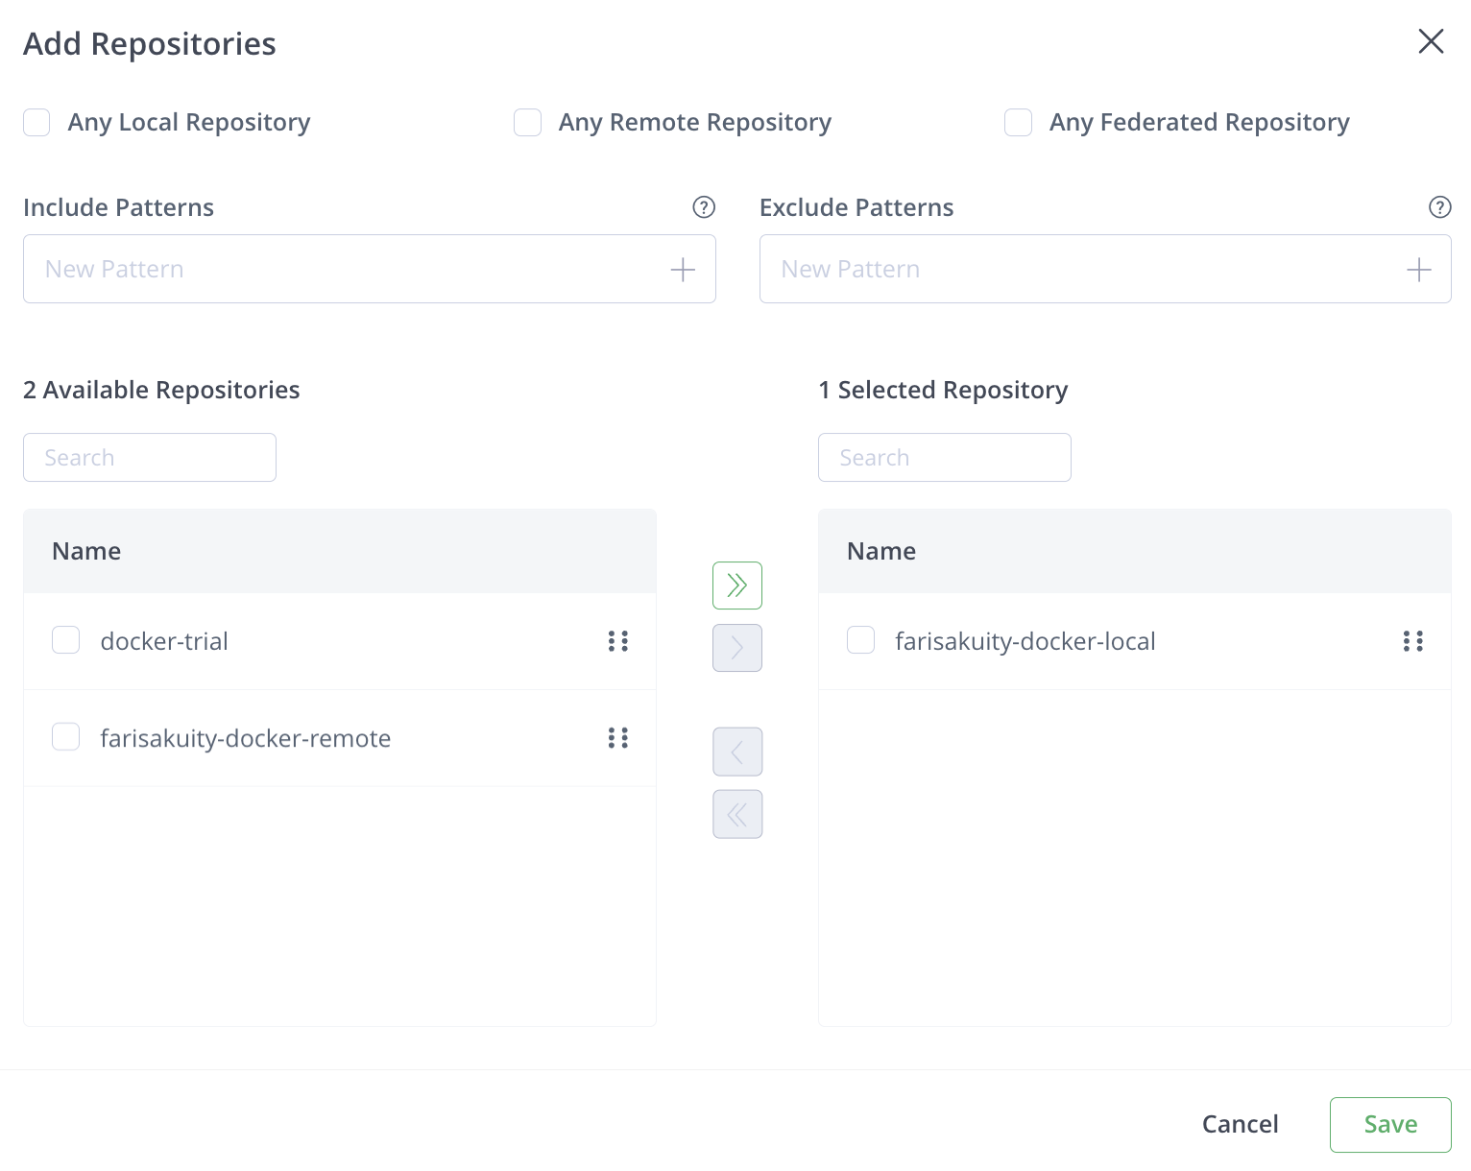This screenshot has height=1171, width=1471.
Task: Click the move-all-left double chevron button
Action: tap(736, 814)
